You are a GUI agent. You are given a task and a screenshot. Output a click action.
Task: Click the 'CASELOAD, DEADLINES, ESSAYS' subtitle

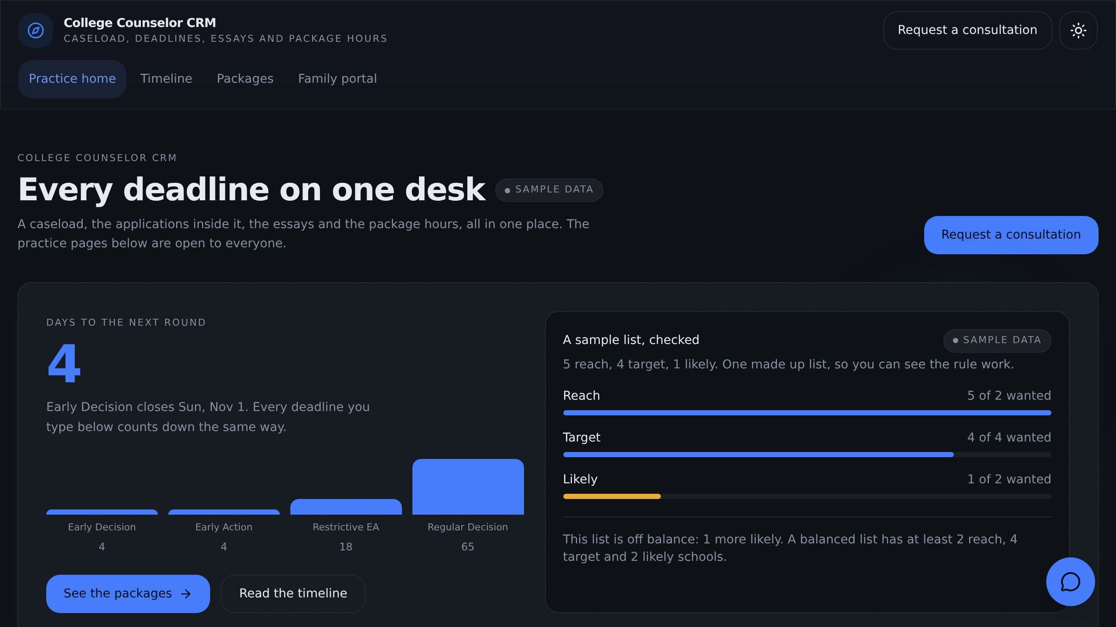(225, 39)
